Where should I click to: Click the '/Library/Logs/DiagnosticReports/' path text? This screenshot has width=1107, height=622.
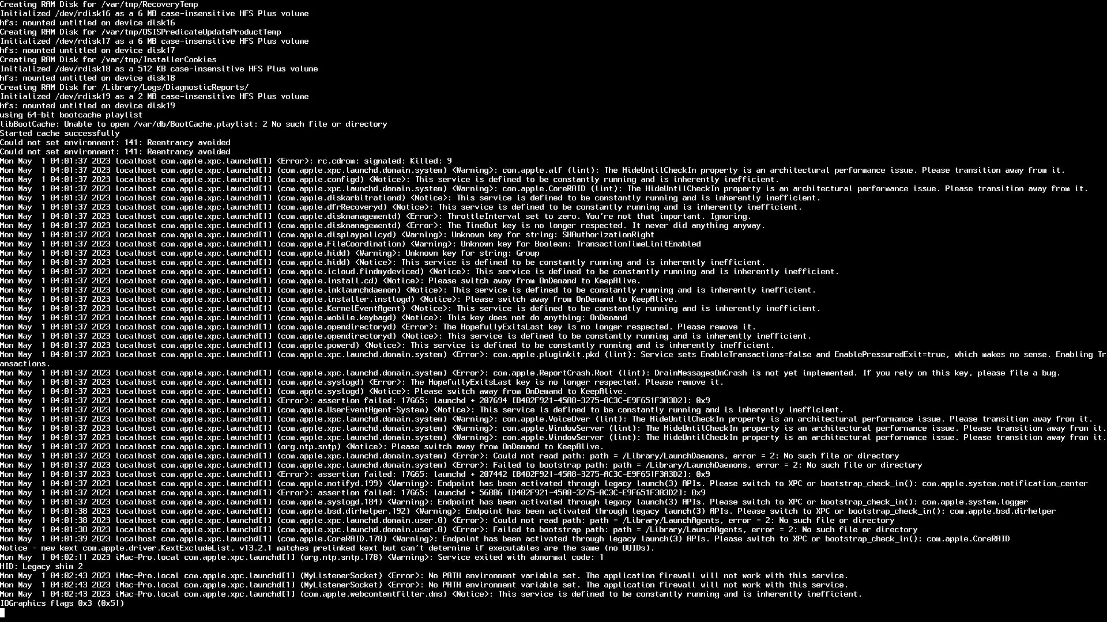(x=175, y=88)
